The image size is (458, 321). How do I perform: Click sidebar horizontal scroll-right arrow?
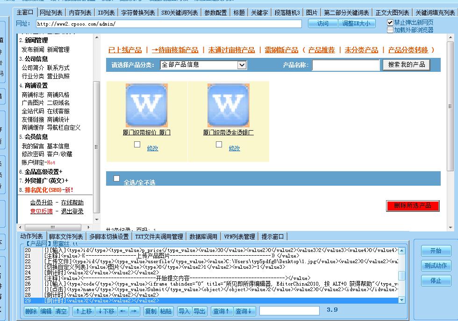click(88, 227)
